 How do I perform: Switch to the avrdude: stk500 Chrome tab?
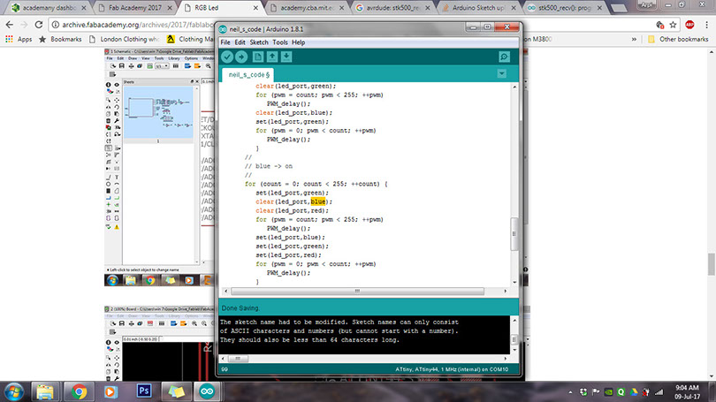click(x=392, y=8)
